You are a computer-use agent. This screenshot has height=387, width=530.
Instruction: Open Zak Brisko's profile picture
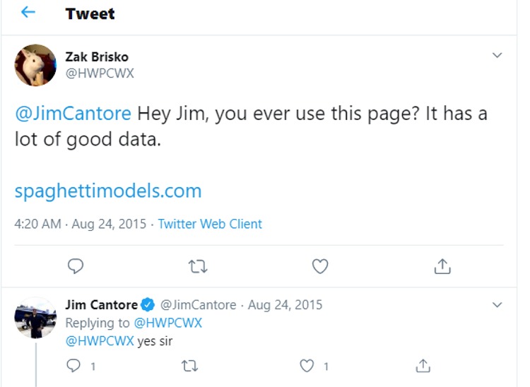(35, 65)
